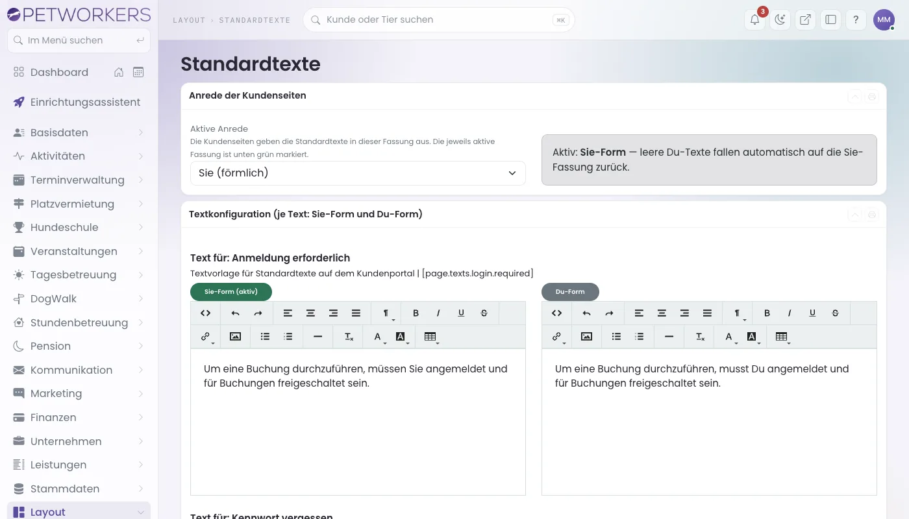Toggle italic in the Du-Form editor
The width and height of the screenshot is (909, 519).
(x=790, y=313)
